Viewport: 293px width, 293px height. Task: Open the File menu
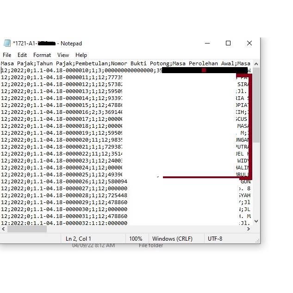(7, 55)
